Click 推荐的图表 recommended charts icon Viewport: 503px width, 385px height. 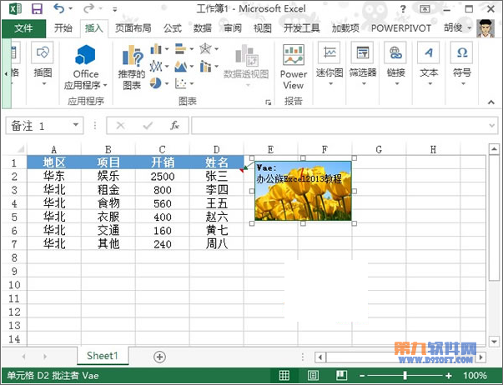pos(132,67)
